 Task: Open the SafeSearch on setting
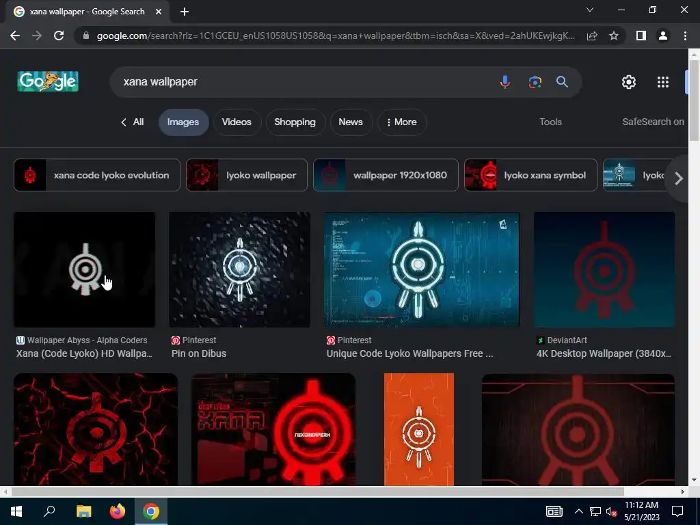(x=653, y=122)
